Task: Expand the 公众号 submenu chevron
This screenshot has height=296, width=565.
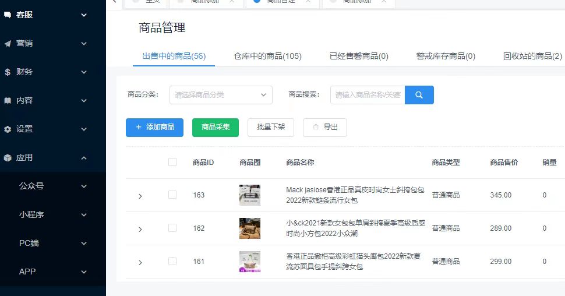Action: [84, 186]
